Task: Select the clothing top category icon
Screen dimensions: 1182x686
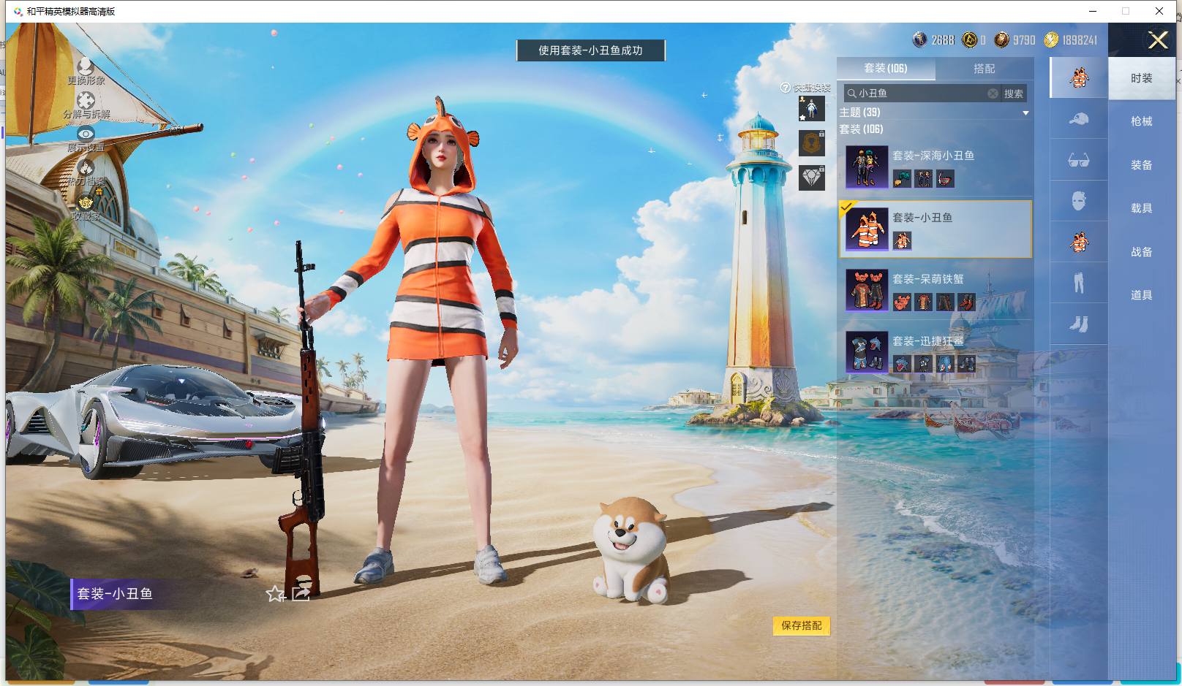Action: (1079, 242)
